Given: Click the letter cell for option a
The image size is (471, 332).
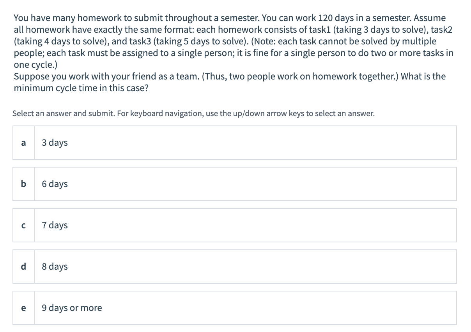Looking at the screenshot, I should (23, 143).
